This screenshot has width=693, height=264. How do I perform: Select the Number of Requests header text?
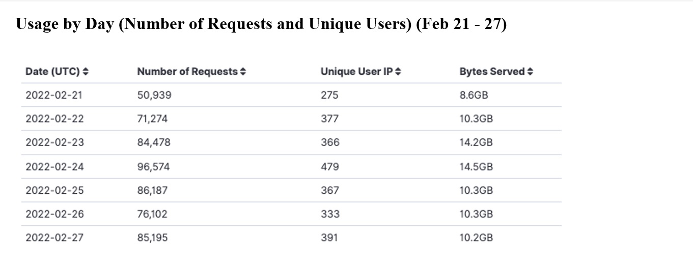pos(187,72)
